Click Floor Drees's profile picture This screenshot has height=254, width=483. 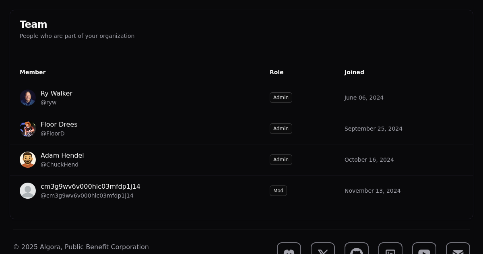coord(28,129)
